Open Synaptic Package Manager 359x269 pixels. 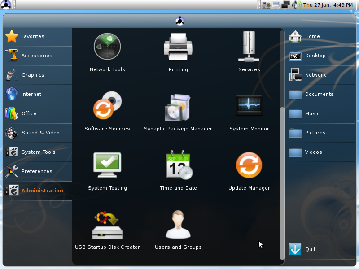click(178, 108)
